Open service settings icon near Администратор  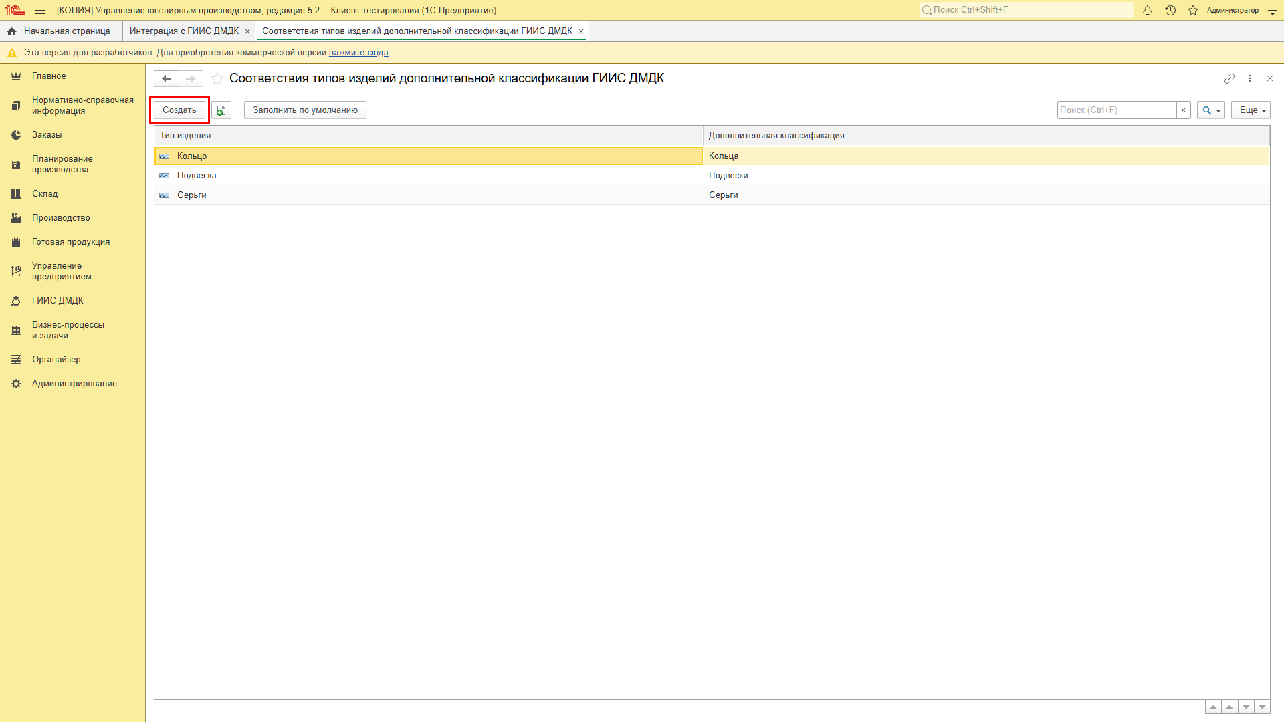coord(1273,10)
